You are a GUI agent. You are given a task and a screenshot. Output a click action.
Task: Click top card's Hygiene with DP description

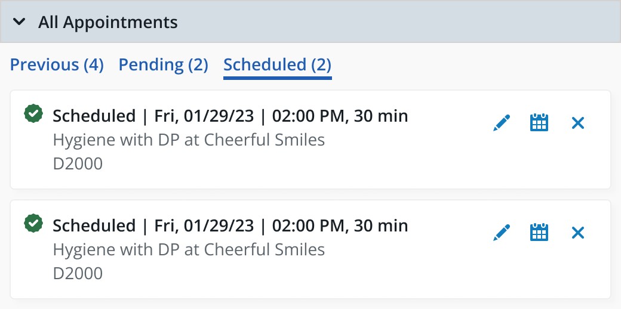coord(189,140)
